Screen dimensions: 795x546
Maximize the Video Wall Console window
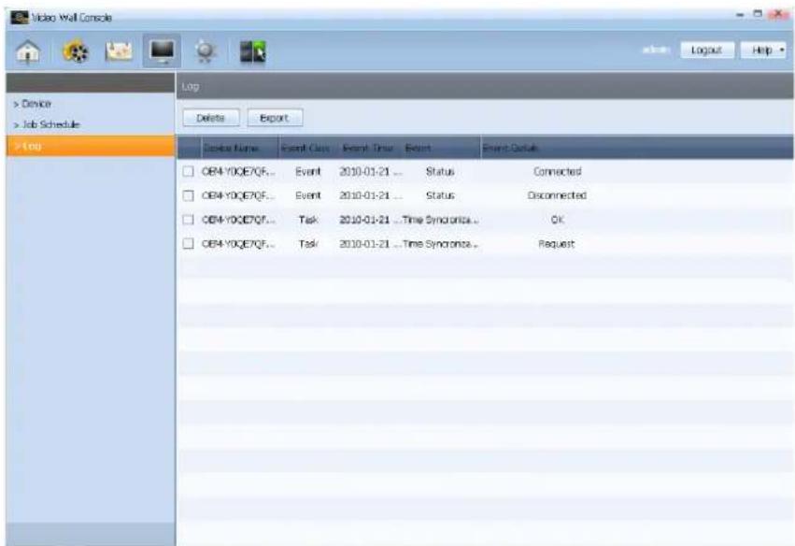[x=758, y=15]
